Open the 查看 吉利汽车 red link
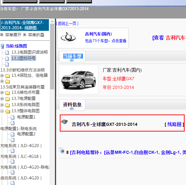The image size is (186, 185). (169, 38)
